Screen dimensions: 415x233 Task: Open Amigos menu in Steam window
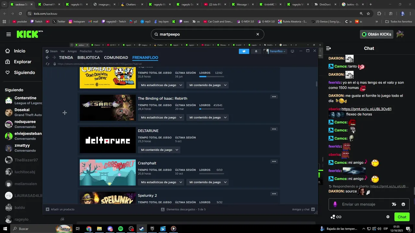72,51
